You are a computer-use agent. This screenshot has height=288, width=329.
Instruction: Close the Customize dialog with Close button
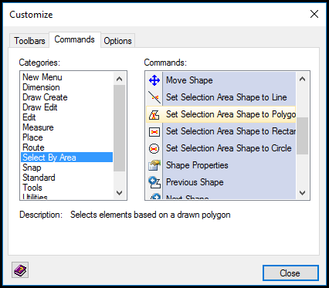tap(290, 273)
